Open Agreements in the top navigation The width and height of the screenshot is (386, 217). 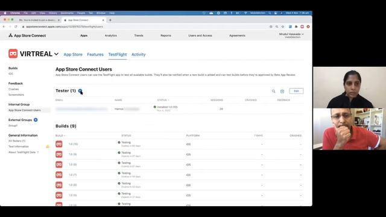tap(237, 36)
